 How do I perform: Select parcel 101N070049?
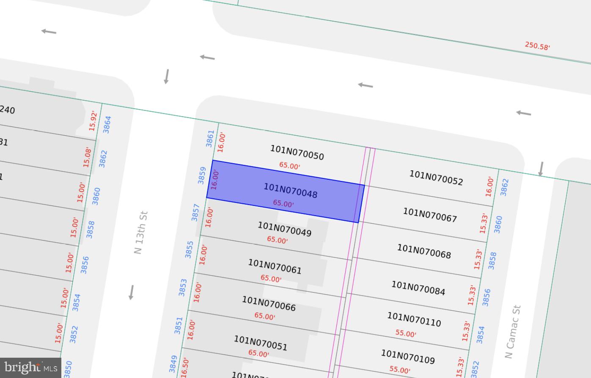coord(284,229)
